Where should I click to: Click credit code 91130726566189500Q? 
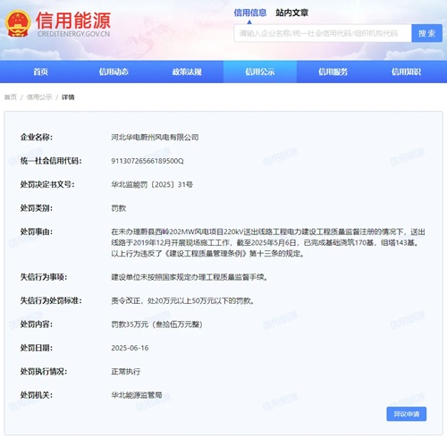pyautogui.click(x=148, y=161)
